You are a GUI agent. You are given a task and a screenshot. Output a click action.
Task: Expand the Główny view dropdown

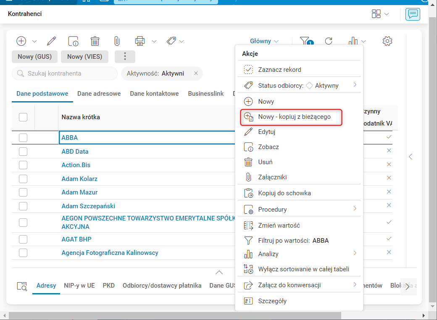click(x=264, y=41)
